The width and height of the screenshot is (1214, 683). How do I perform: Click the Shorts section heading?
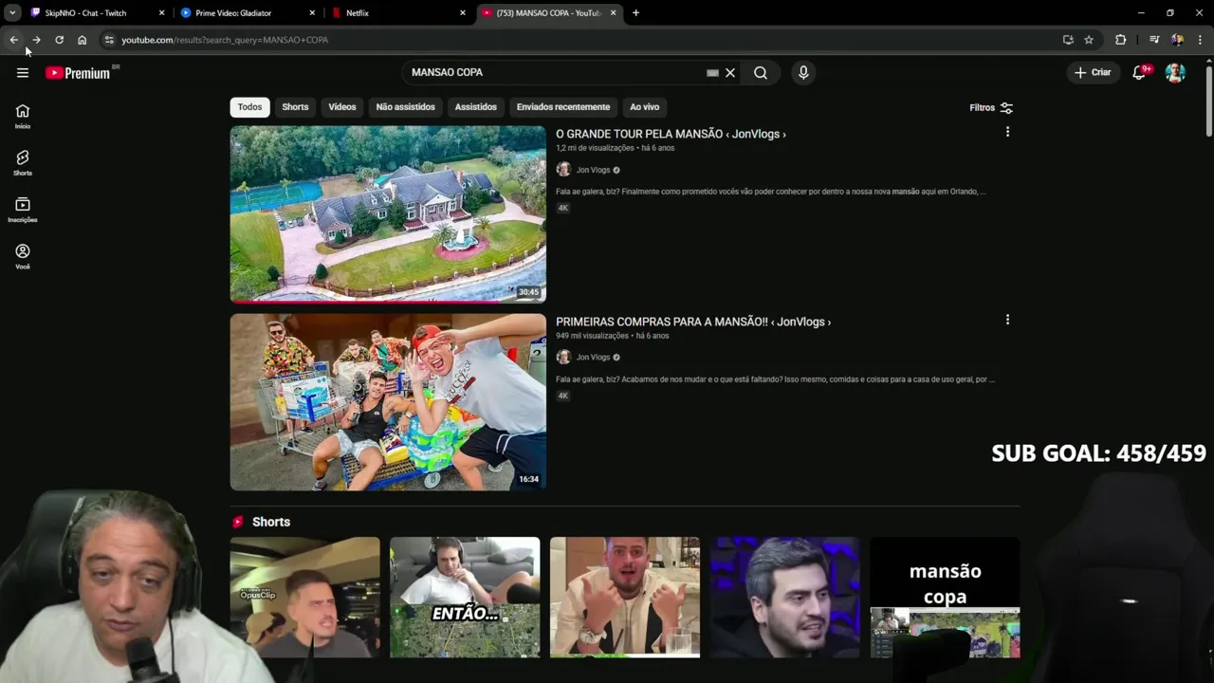271,522
